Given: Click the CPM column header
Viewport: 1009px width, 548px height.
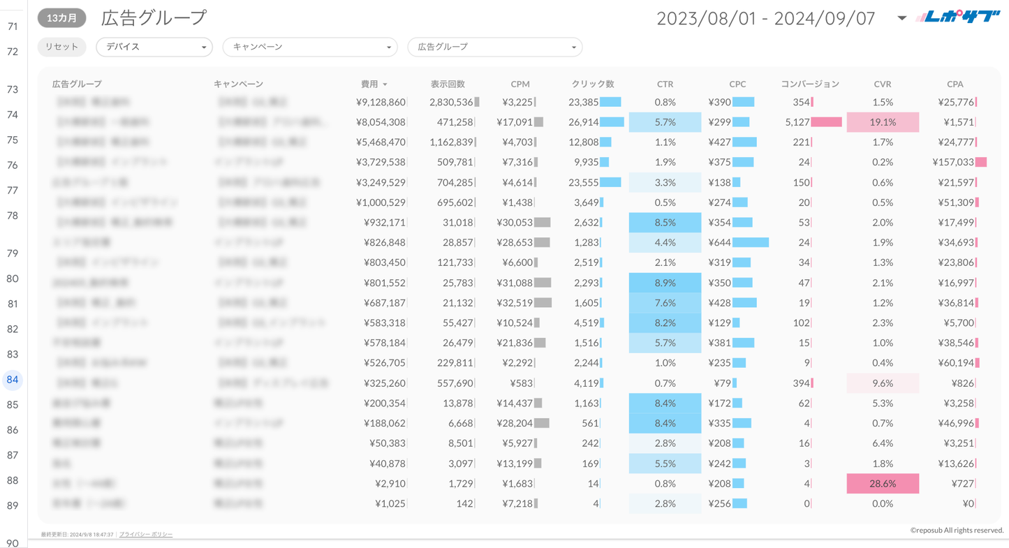Looking at the screenshot, I should point(520,84).
